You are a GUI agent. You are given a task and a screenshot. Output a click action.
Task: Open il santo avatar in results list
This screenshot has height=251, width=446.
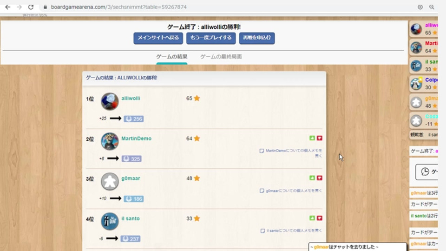(110, 221)
